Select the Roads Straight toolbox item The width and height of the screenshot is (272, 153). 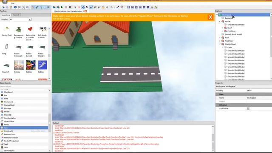[42, 50]
